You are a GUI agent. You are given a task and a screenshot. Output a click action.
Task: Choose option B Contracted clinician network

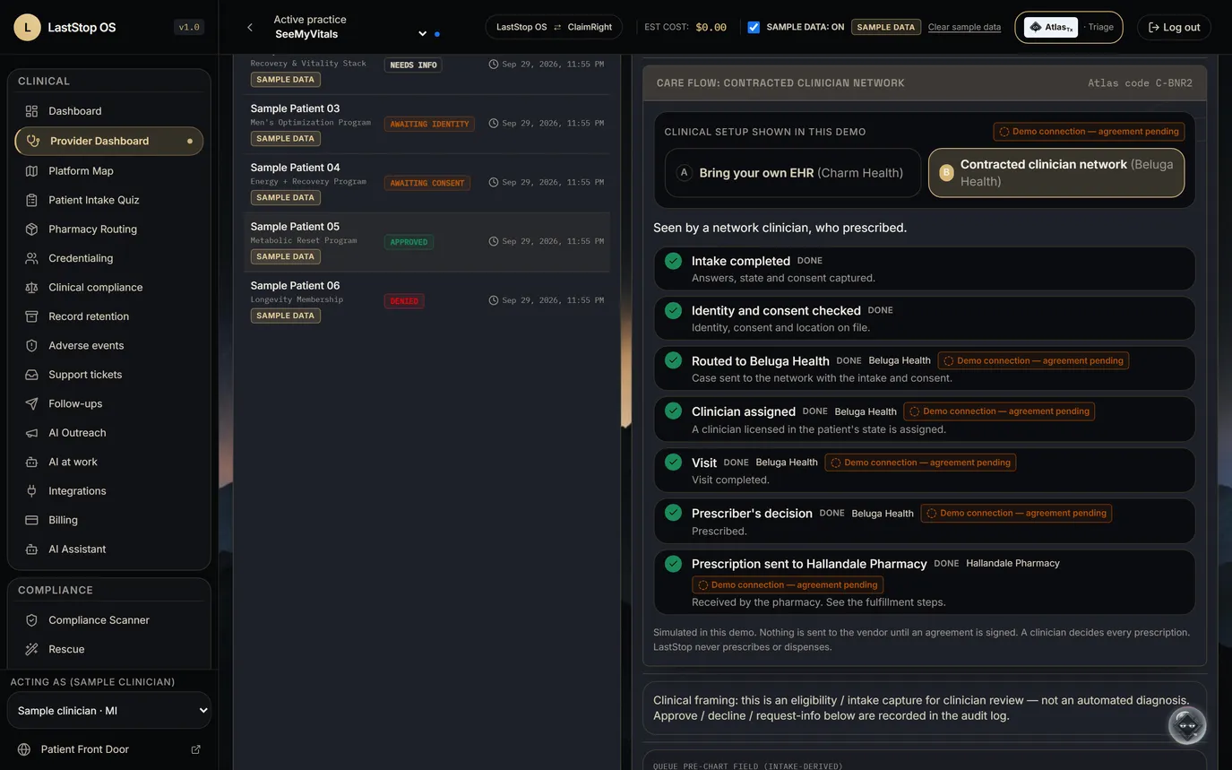point(1056,173)
